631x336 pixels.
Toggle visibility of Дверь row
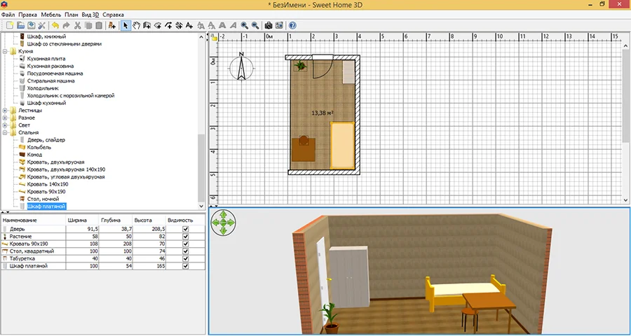[186, 229]
